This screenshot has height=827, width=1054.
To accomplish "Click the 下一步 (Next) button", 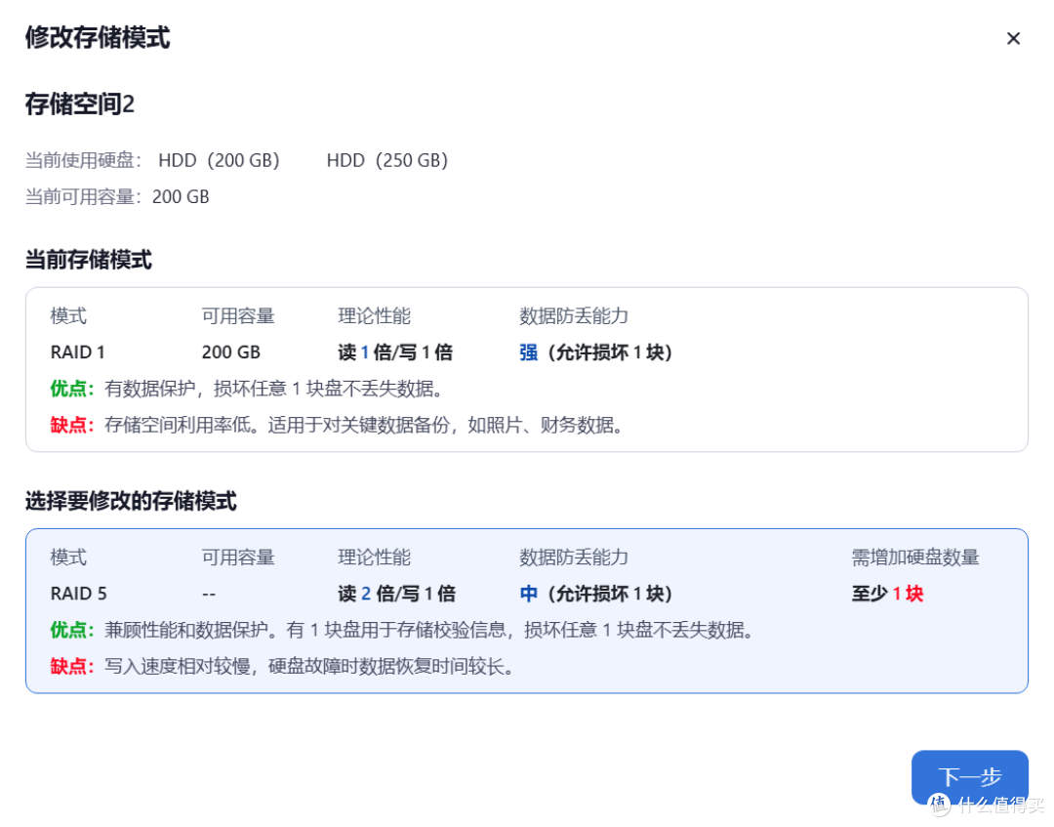I will [x=969, y=776].
